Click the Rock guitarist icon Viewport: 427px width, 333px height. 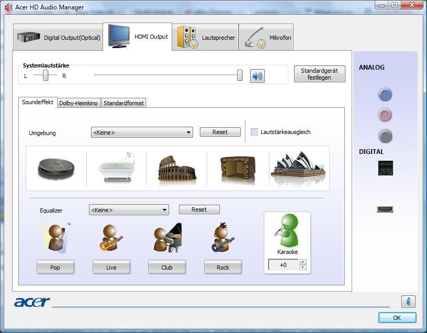[x=223, y=237]
